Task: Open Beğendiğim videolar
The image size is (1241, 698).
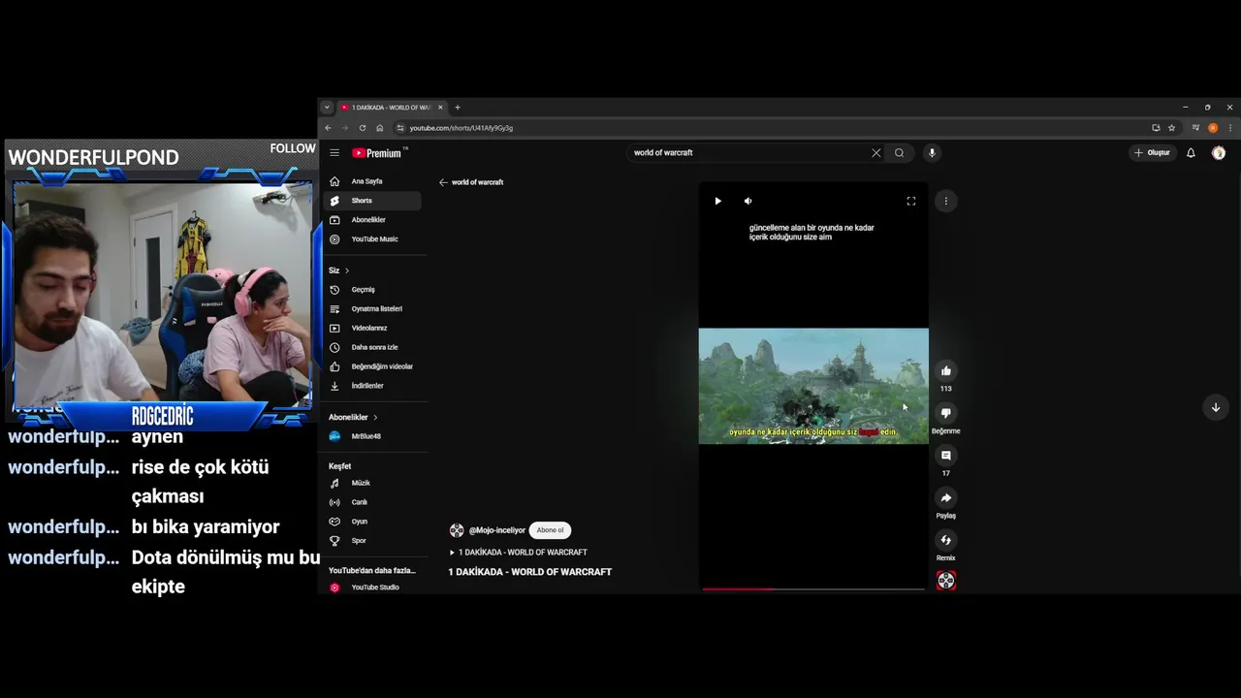Action: pos(372,366)
